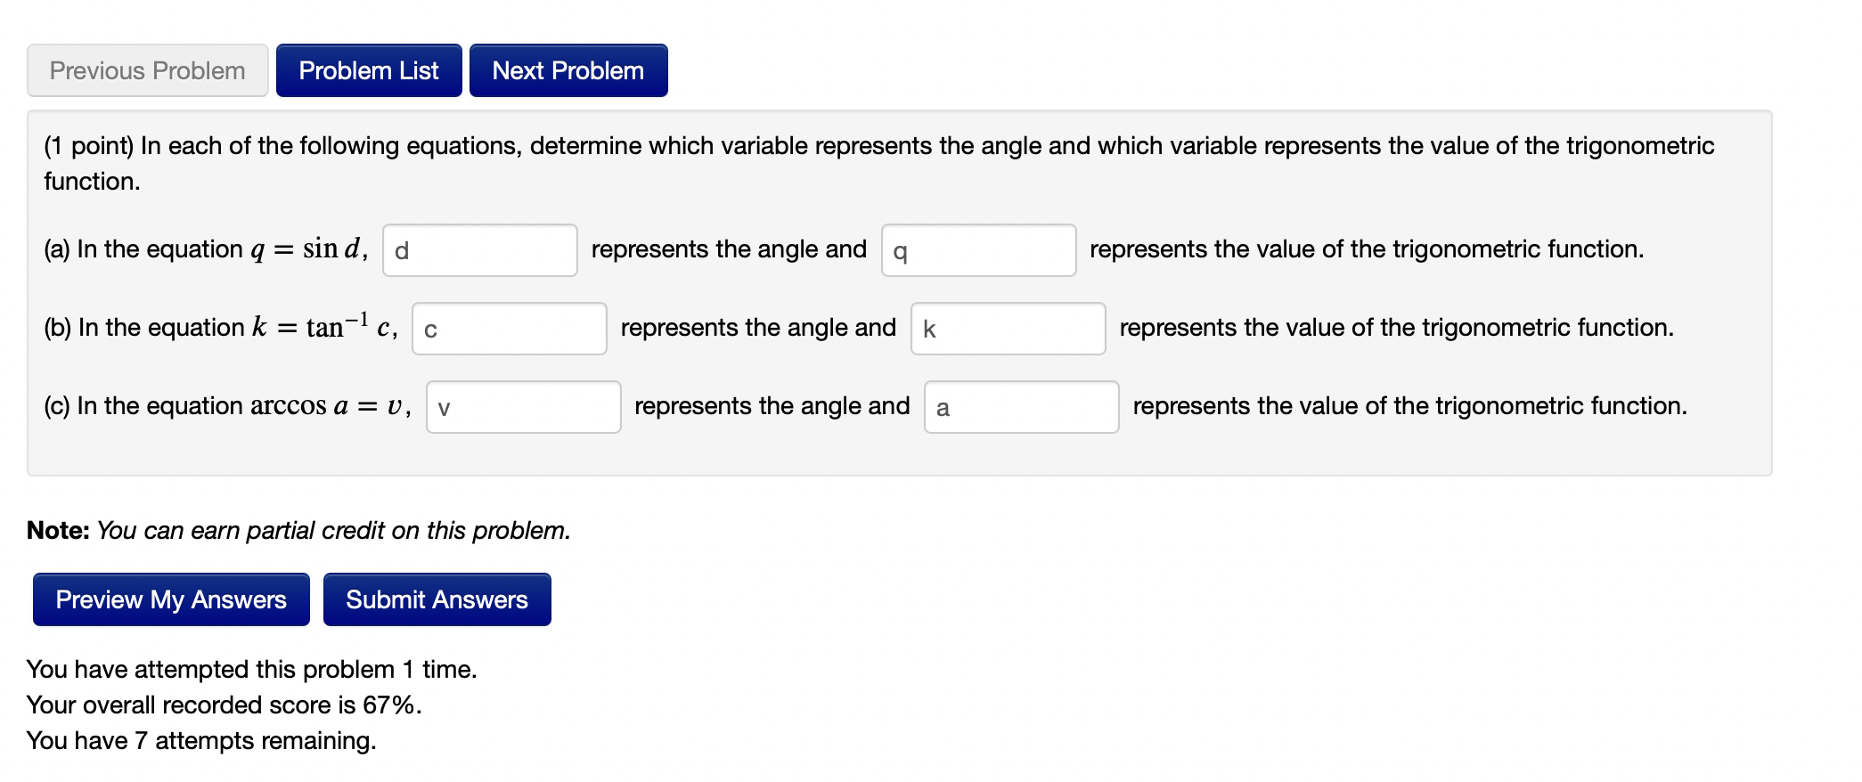Advance to the following problem
Screen dimensions: 1862x782
pyautogui.click(x=568, y=70)
